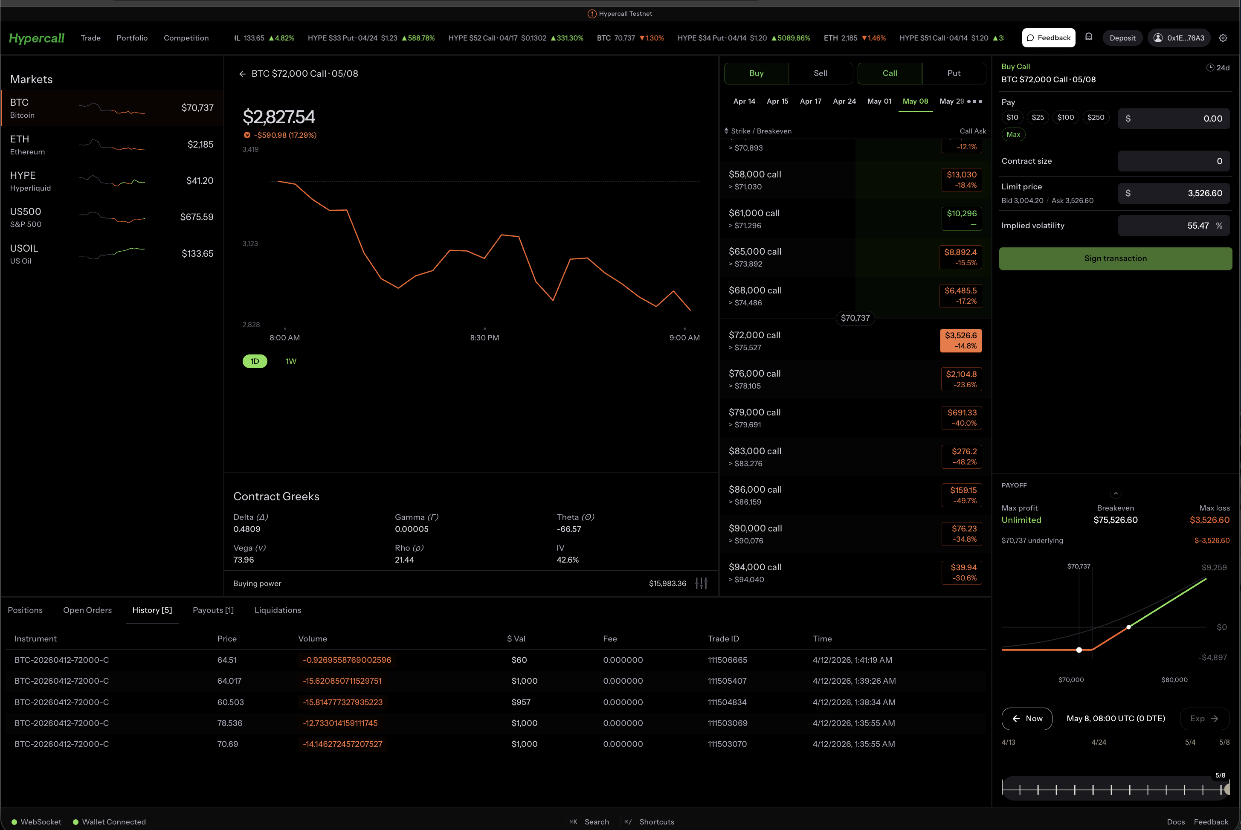Select Apr 14 expiry tab
This screenshot has width=1241, height=830.
point(744,101)
